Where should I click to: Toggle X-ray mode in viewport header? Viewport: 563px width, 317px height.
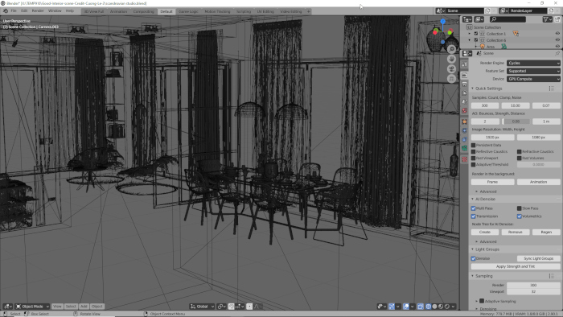coord(421,307)
